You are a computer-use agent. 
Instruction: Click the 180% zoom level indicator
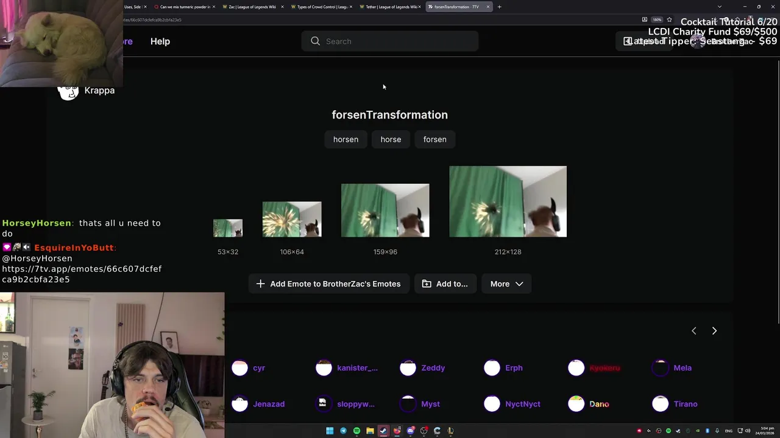pos(657,19)
